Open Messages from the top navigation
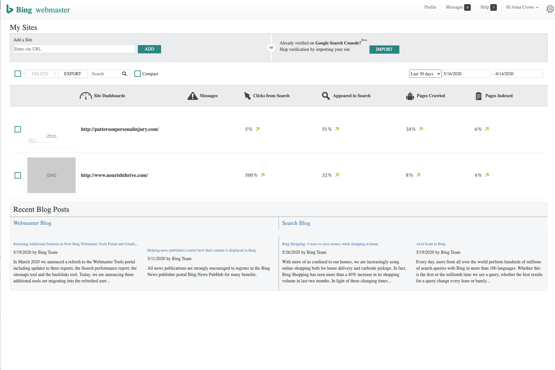 pyautogui.click(x=454, y=7)
